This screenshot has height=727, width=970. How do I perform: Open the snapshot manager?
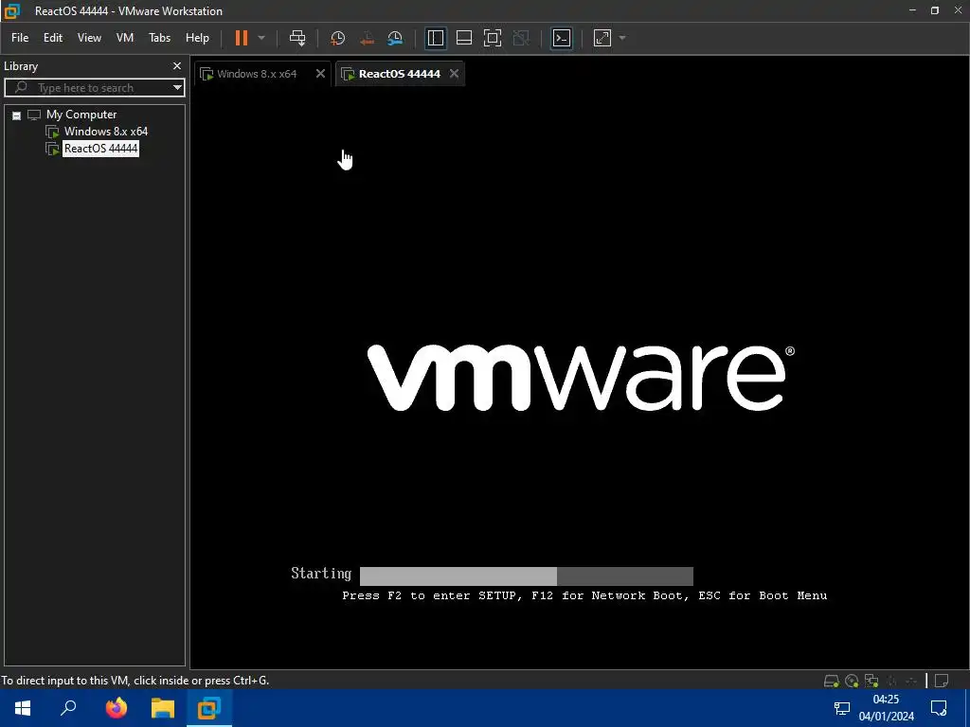point(395,38)
